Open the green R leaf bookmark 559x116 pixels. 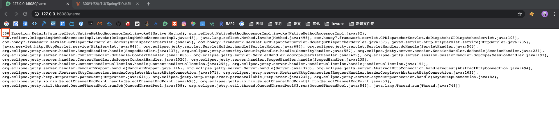(x=165, y=24)
